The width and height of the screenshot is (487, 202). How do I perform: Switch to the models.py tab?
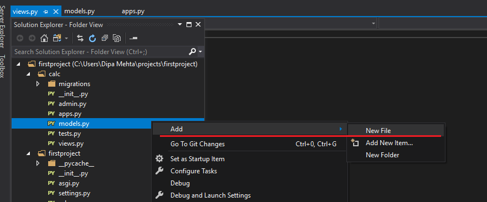click(x=80, y=12)
